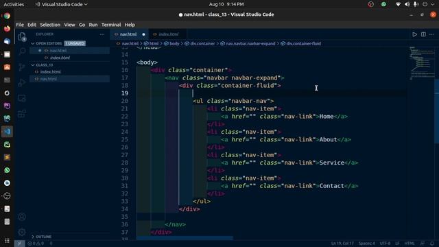Open the Source Control view
The width and height of the screenshot is (439, 247).
point(22,67)
